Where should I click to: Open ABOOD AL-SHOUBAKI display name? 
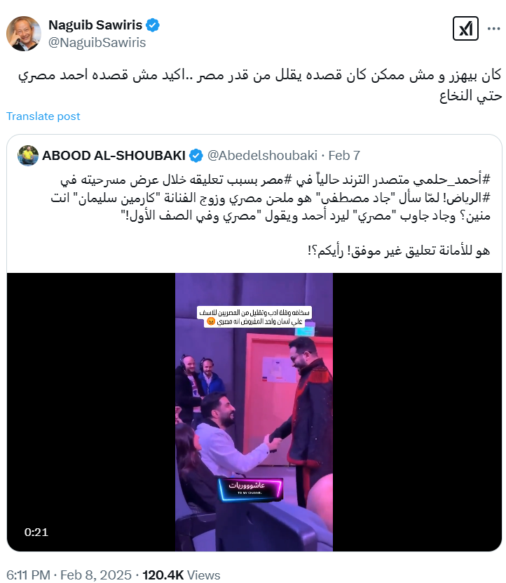coord(114,156)
